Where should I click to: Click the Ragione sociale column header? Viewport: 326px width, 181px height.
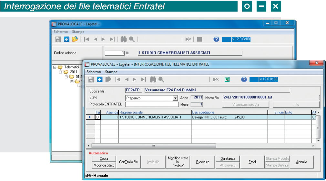[155, 113]
